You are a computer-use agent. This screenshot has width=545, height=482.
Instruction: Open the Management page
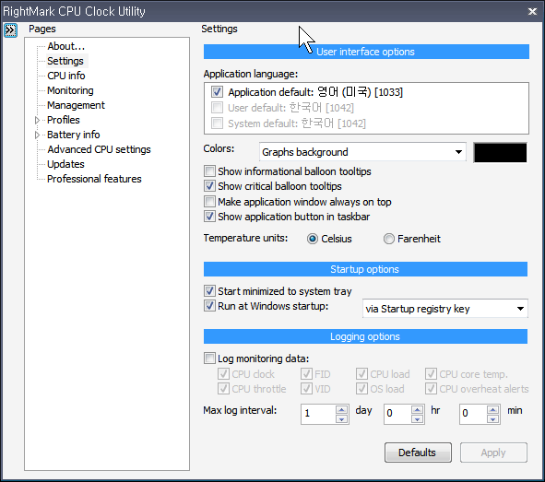76,105
